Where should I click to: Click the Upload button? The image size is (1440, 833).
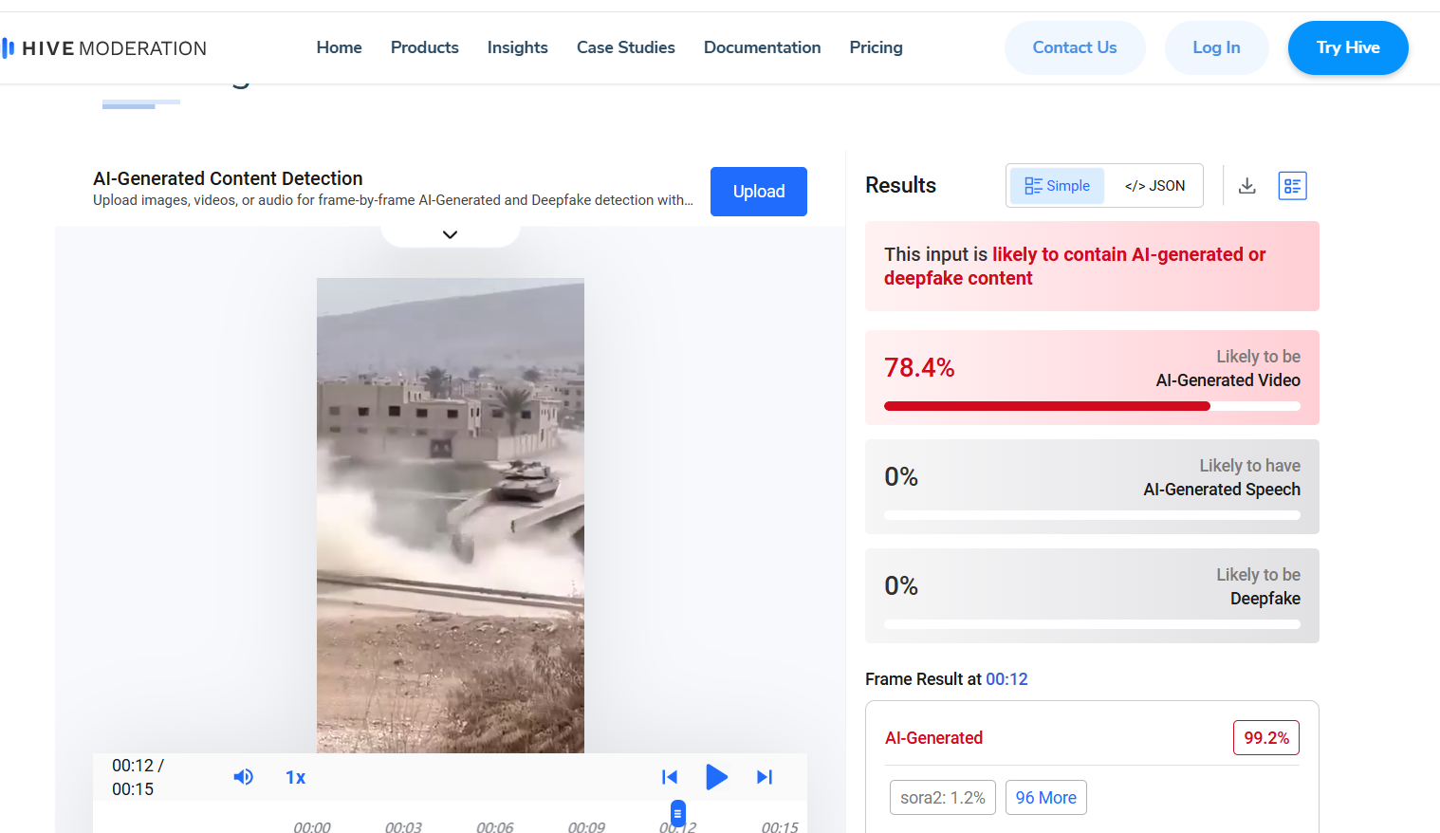(x=758, y=192)
